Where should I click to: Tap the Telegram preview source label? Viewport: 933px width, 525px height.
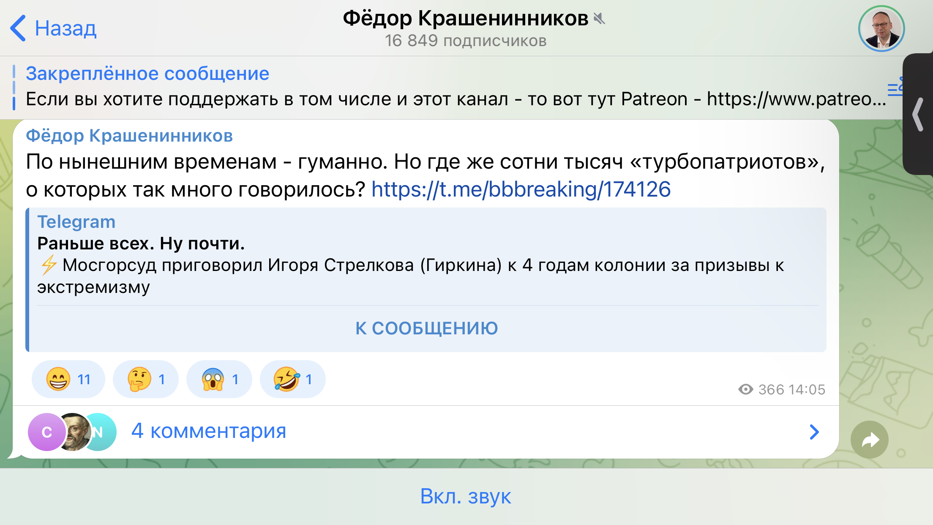pyautogui.click(x=76, y=222)
